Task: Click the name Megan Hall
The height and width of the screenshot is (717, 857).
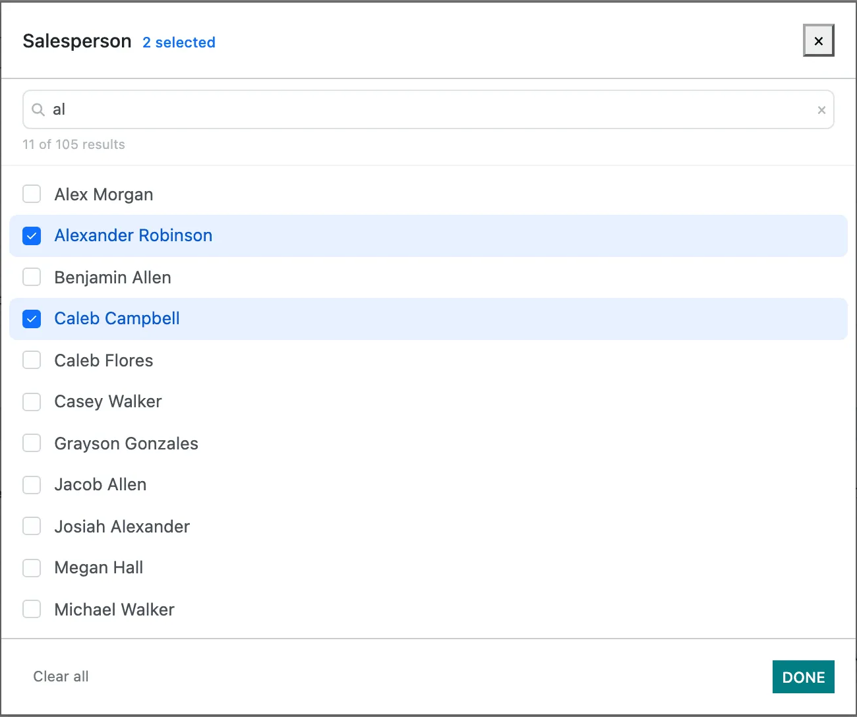Action: [x=99, y=567]
